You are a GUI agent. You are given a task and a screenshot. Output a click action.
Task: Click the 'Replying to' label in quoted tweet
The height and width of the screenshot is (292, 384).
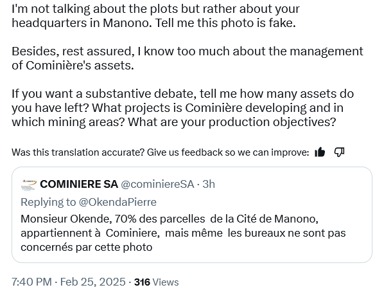[x=48, y=202]
